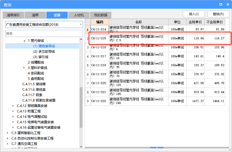Expand the C.5 建筑智能化工程 node
This screenshot has width=232, height=152.
coord(8,133)
